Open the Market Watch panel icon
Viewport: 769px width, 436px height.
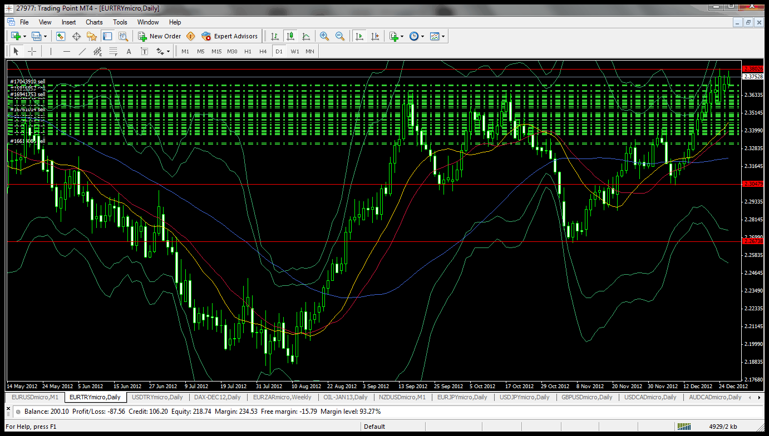coord(61,36)
